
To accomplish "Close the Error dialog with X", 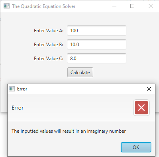I will point(149,89).
